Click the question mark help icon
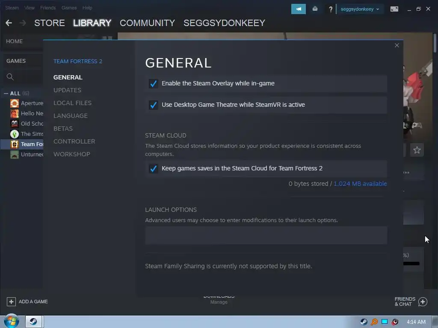 331,9
